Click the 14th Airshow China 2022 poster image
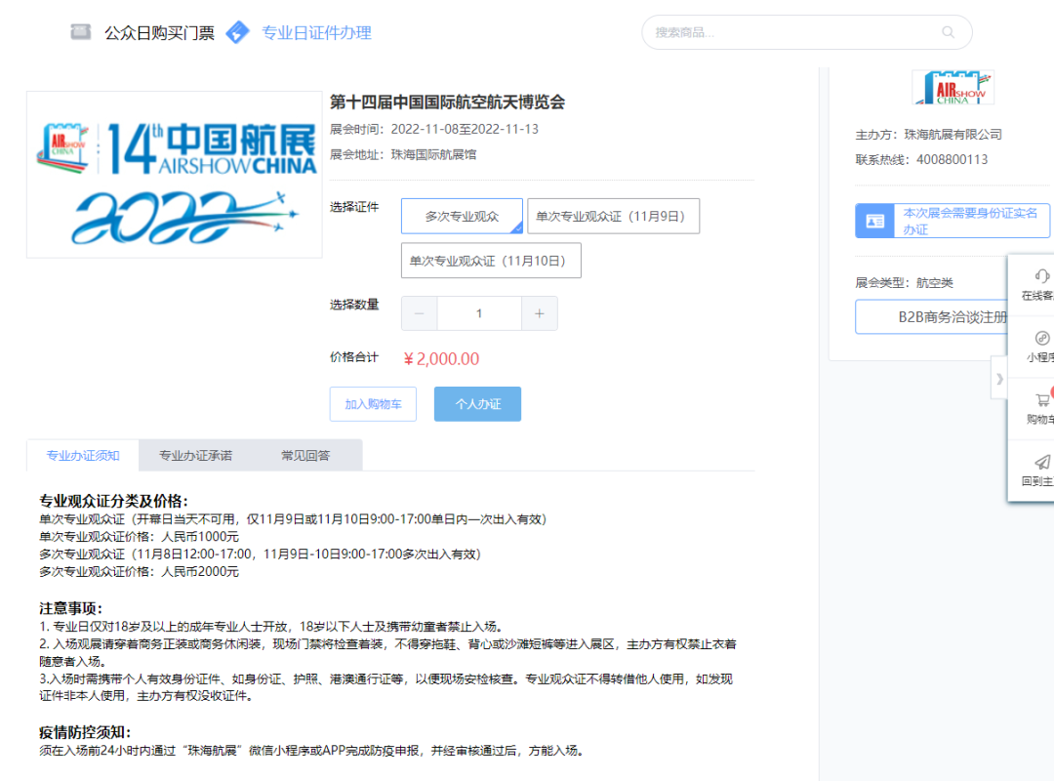This screenshot has height=781, width=1054. pyautogui.click(x=175, y=175)
